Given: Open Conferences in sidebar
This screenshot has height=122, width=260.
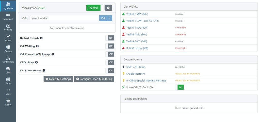Looking at the screenshot, I should click(8, 59).
